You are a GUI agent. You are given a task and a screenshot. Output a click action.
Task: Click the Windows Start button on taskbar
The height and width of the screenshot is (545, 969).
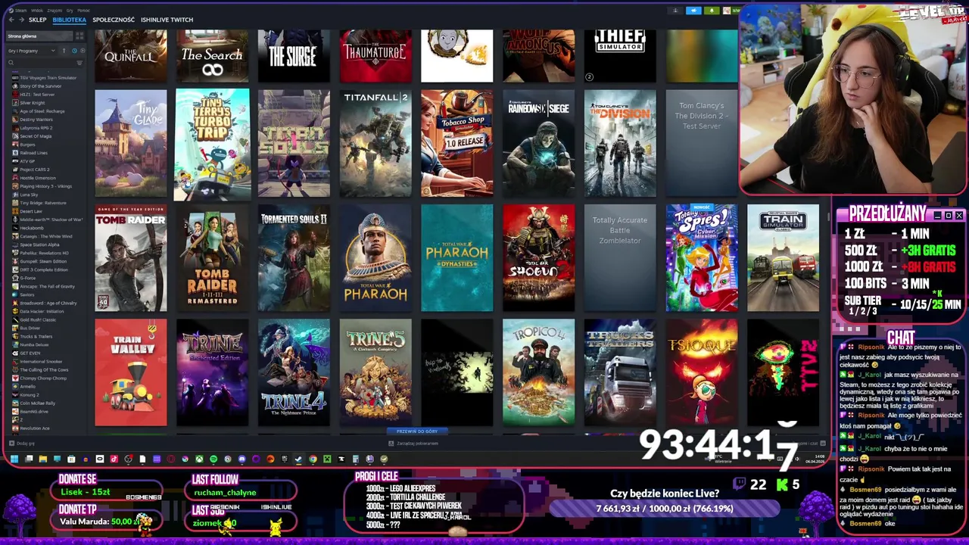(14, 459)
